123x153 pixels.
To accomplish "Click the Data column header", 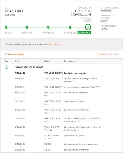I will (x=17, y=61).
